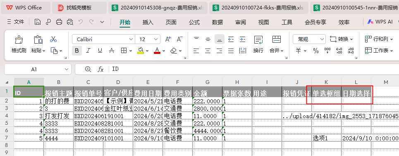The width and height of the screenshot is (399, 156).
Task: Toggle Bold formatting
Action: click(76, 51)
